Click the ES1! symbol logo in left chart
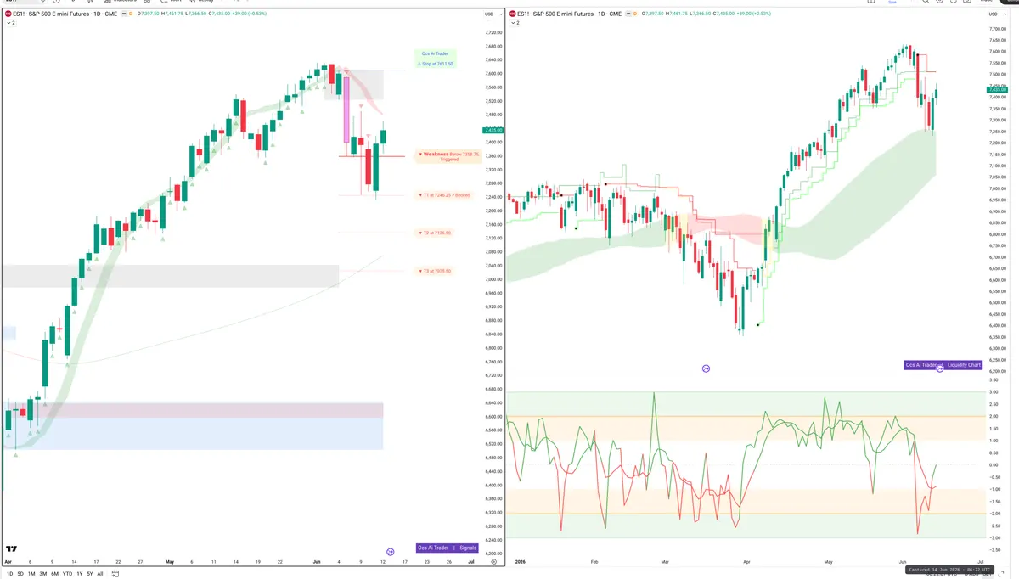 tap(8, 14)
